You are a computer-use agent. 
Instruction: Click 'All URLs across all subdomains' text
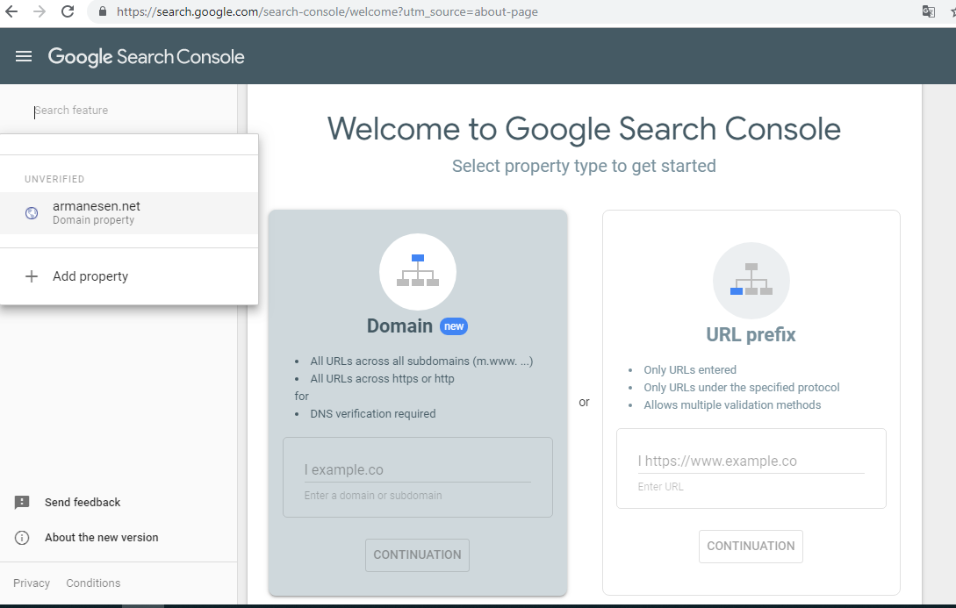pyautogui.click(x=421, y=361)
